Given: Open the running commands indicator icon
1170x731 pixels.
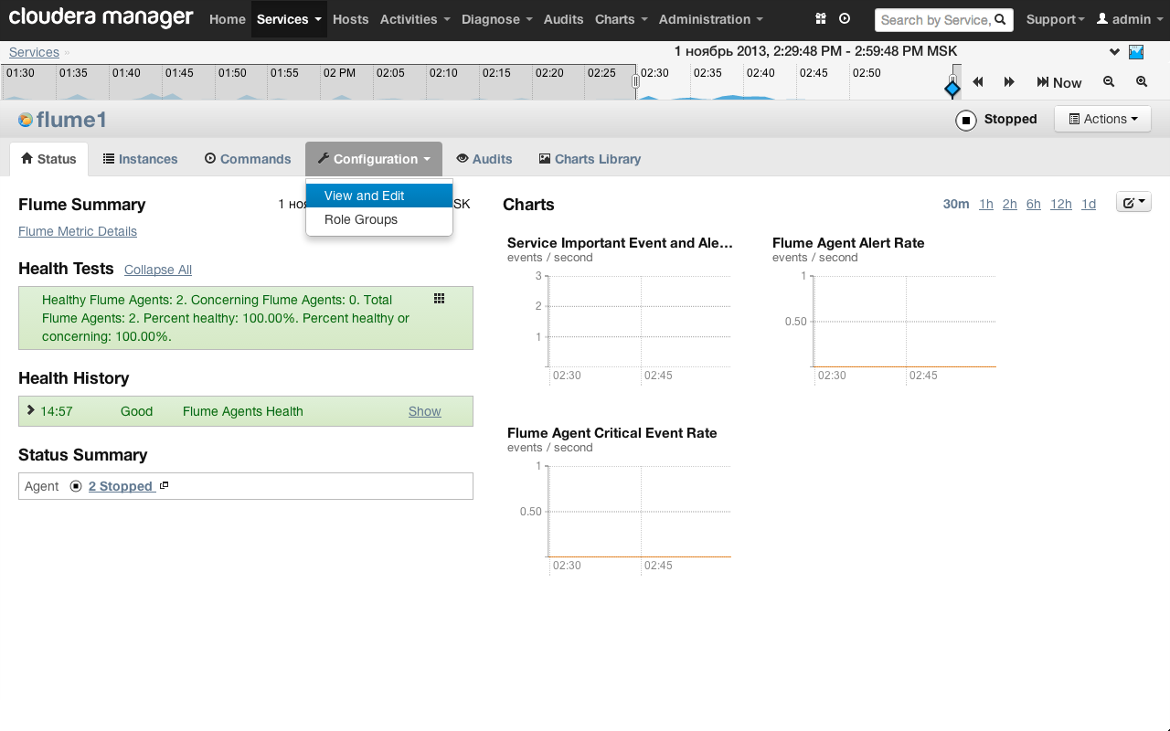Looking at the screenshot, I should [x=845, y=19].
